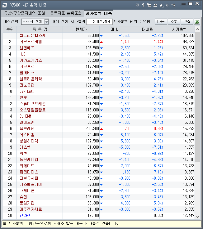Select stock JYP Ent.
The width and height of the screenshot is (203, 229).
27,92
